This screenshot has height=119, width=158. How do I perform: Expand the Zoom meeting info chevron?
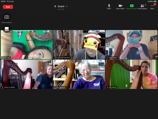[x=67, y=6]
